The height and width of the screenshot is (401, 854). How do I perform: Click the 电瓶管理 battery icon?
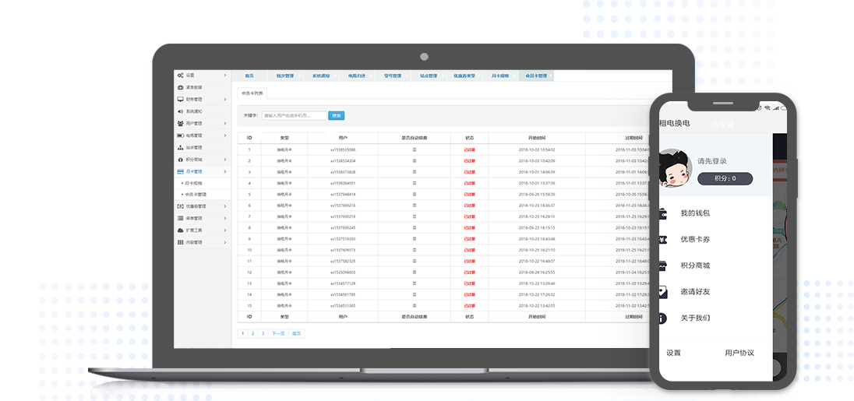(180, 135)
